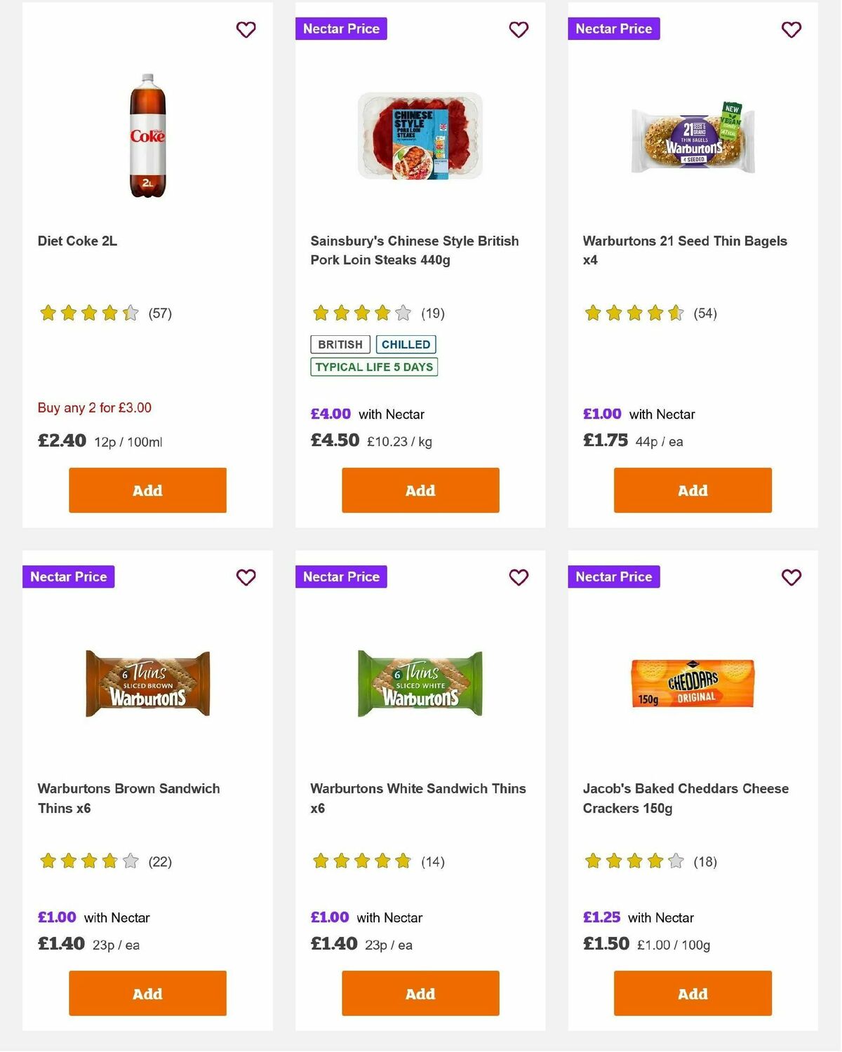Favourite the Warburtons 21 Seed Thin Bagels

click(791, 29)
